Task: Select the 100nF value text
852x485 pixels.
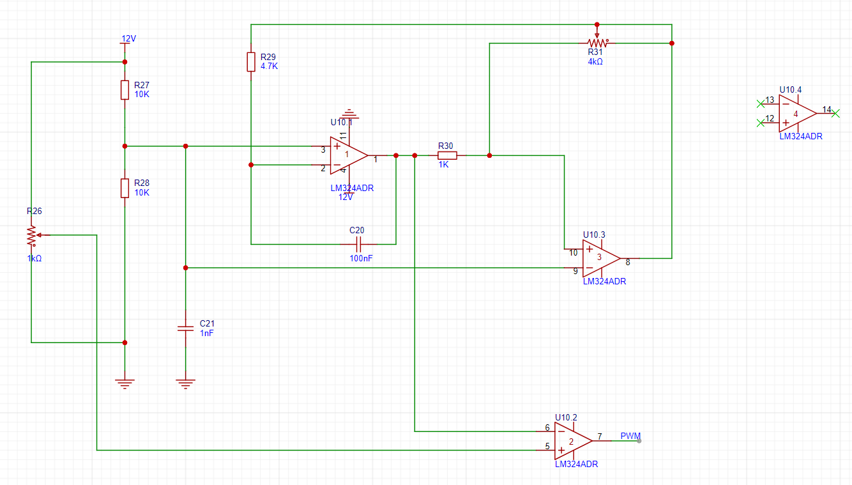Action: pyautogui.click(x=361, y=259)
